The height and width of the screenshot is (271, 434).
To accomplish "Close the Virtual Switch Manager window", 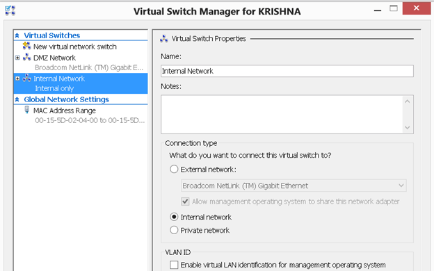I will point(417,8).
